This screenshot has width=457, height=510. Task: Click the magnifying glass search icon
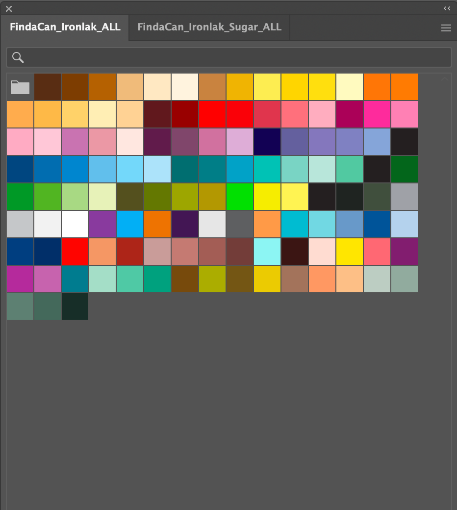click(x=18, y=57)
